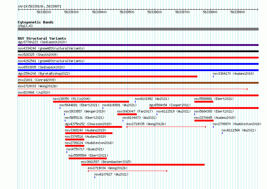Click nsv6104473 (Wu2021) label
Image resolution: width=267 pixels, height=189 pixels.
(x=139, y=118)
